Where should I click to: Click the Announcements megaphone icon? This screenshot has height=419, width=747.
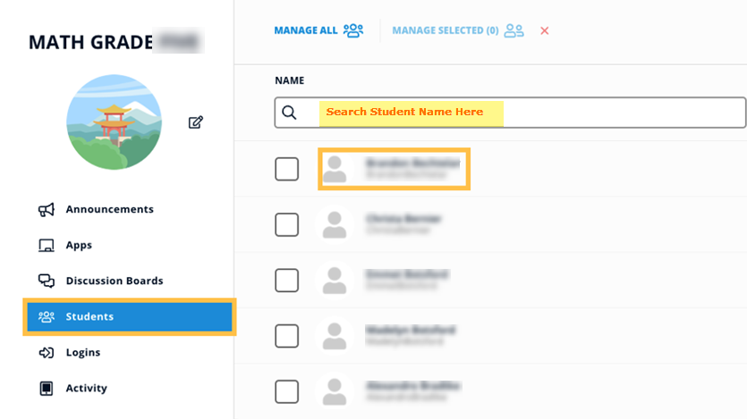(x=47, y=210)
